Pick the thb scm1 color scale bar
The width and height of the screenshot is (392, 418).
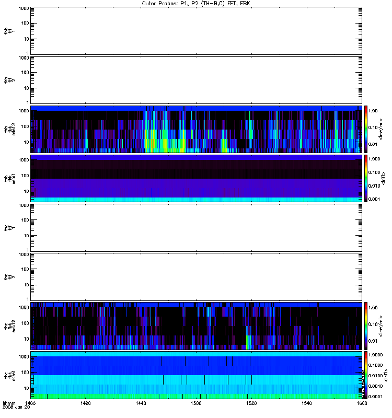click(x=366, y=178)
